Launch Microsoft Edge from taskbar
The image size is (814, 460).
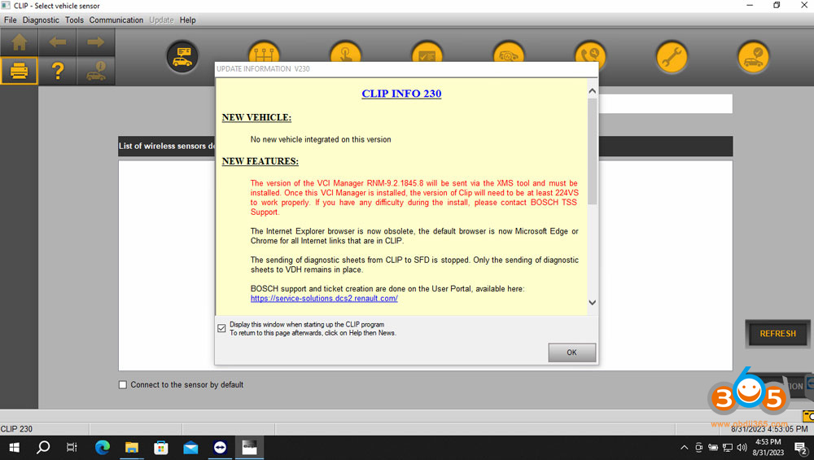coord(103,448)
